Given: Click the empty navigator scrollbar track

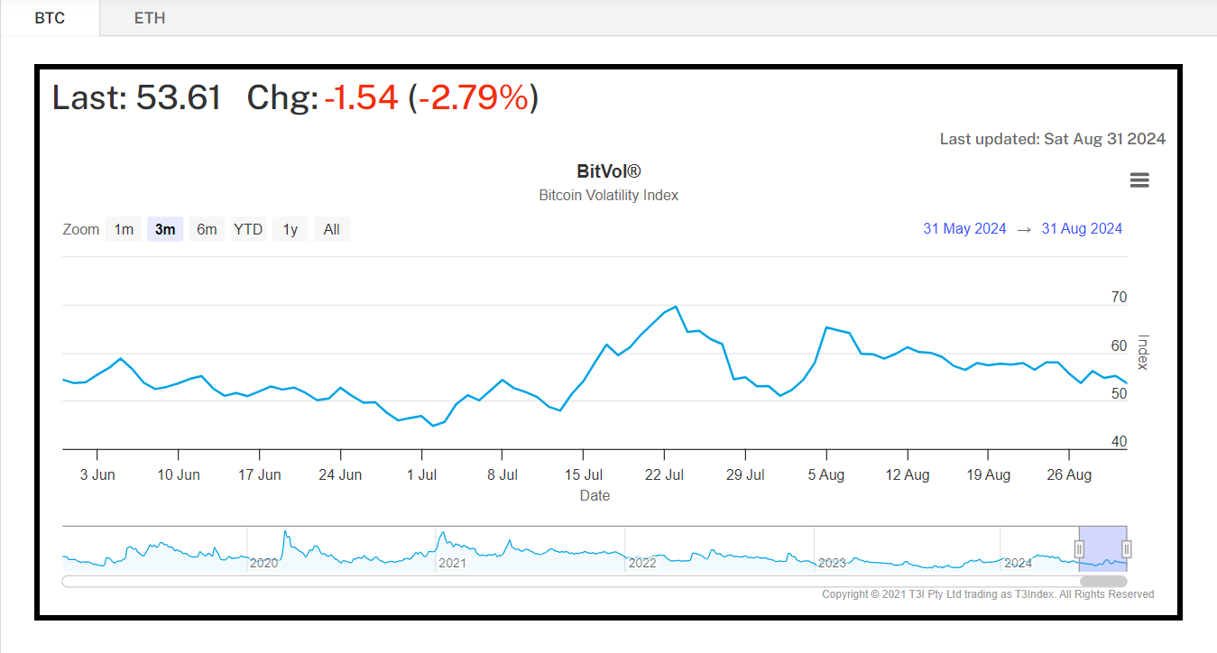Looking at the screenshot, I should (541, 582).
